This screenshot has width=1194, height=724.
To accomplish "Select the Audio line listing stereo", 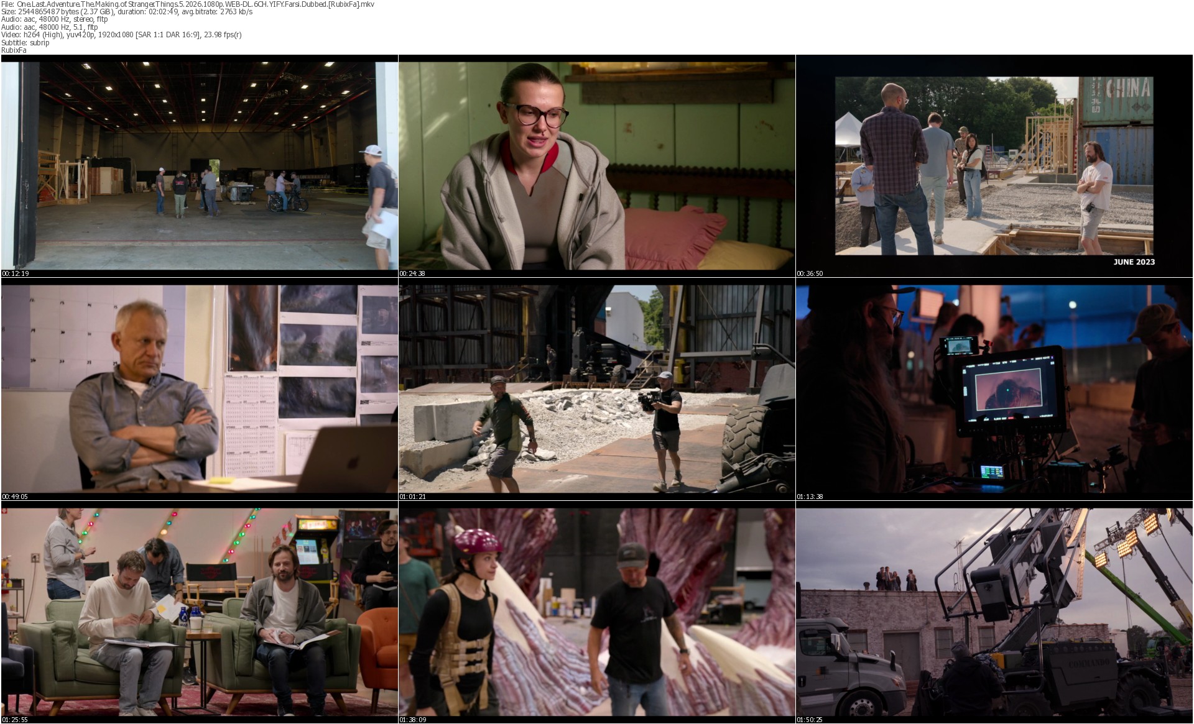I will (55, 19).
